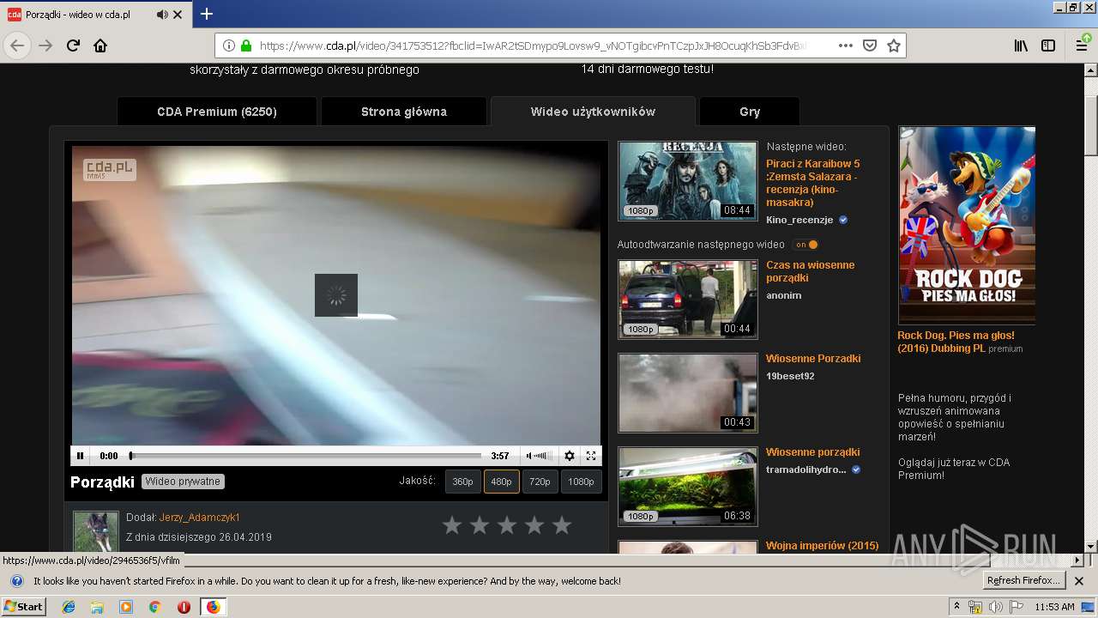Launch Internet Explorer from taskbar
The height and width of the screenshot is (618, 1098).
(69, 607)
